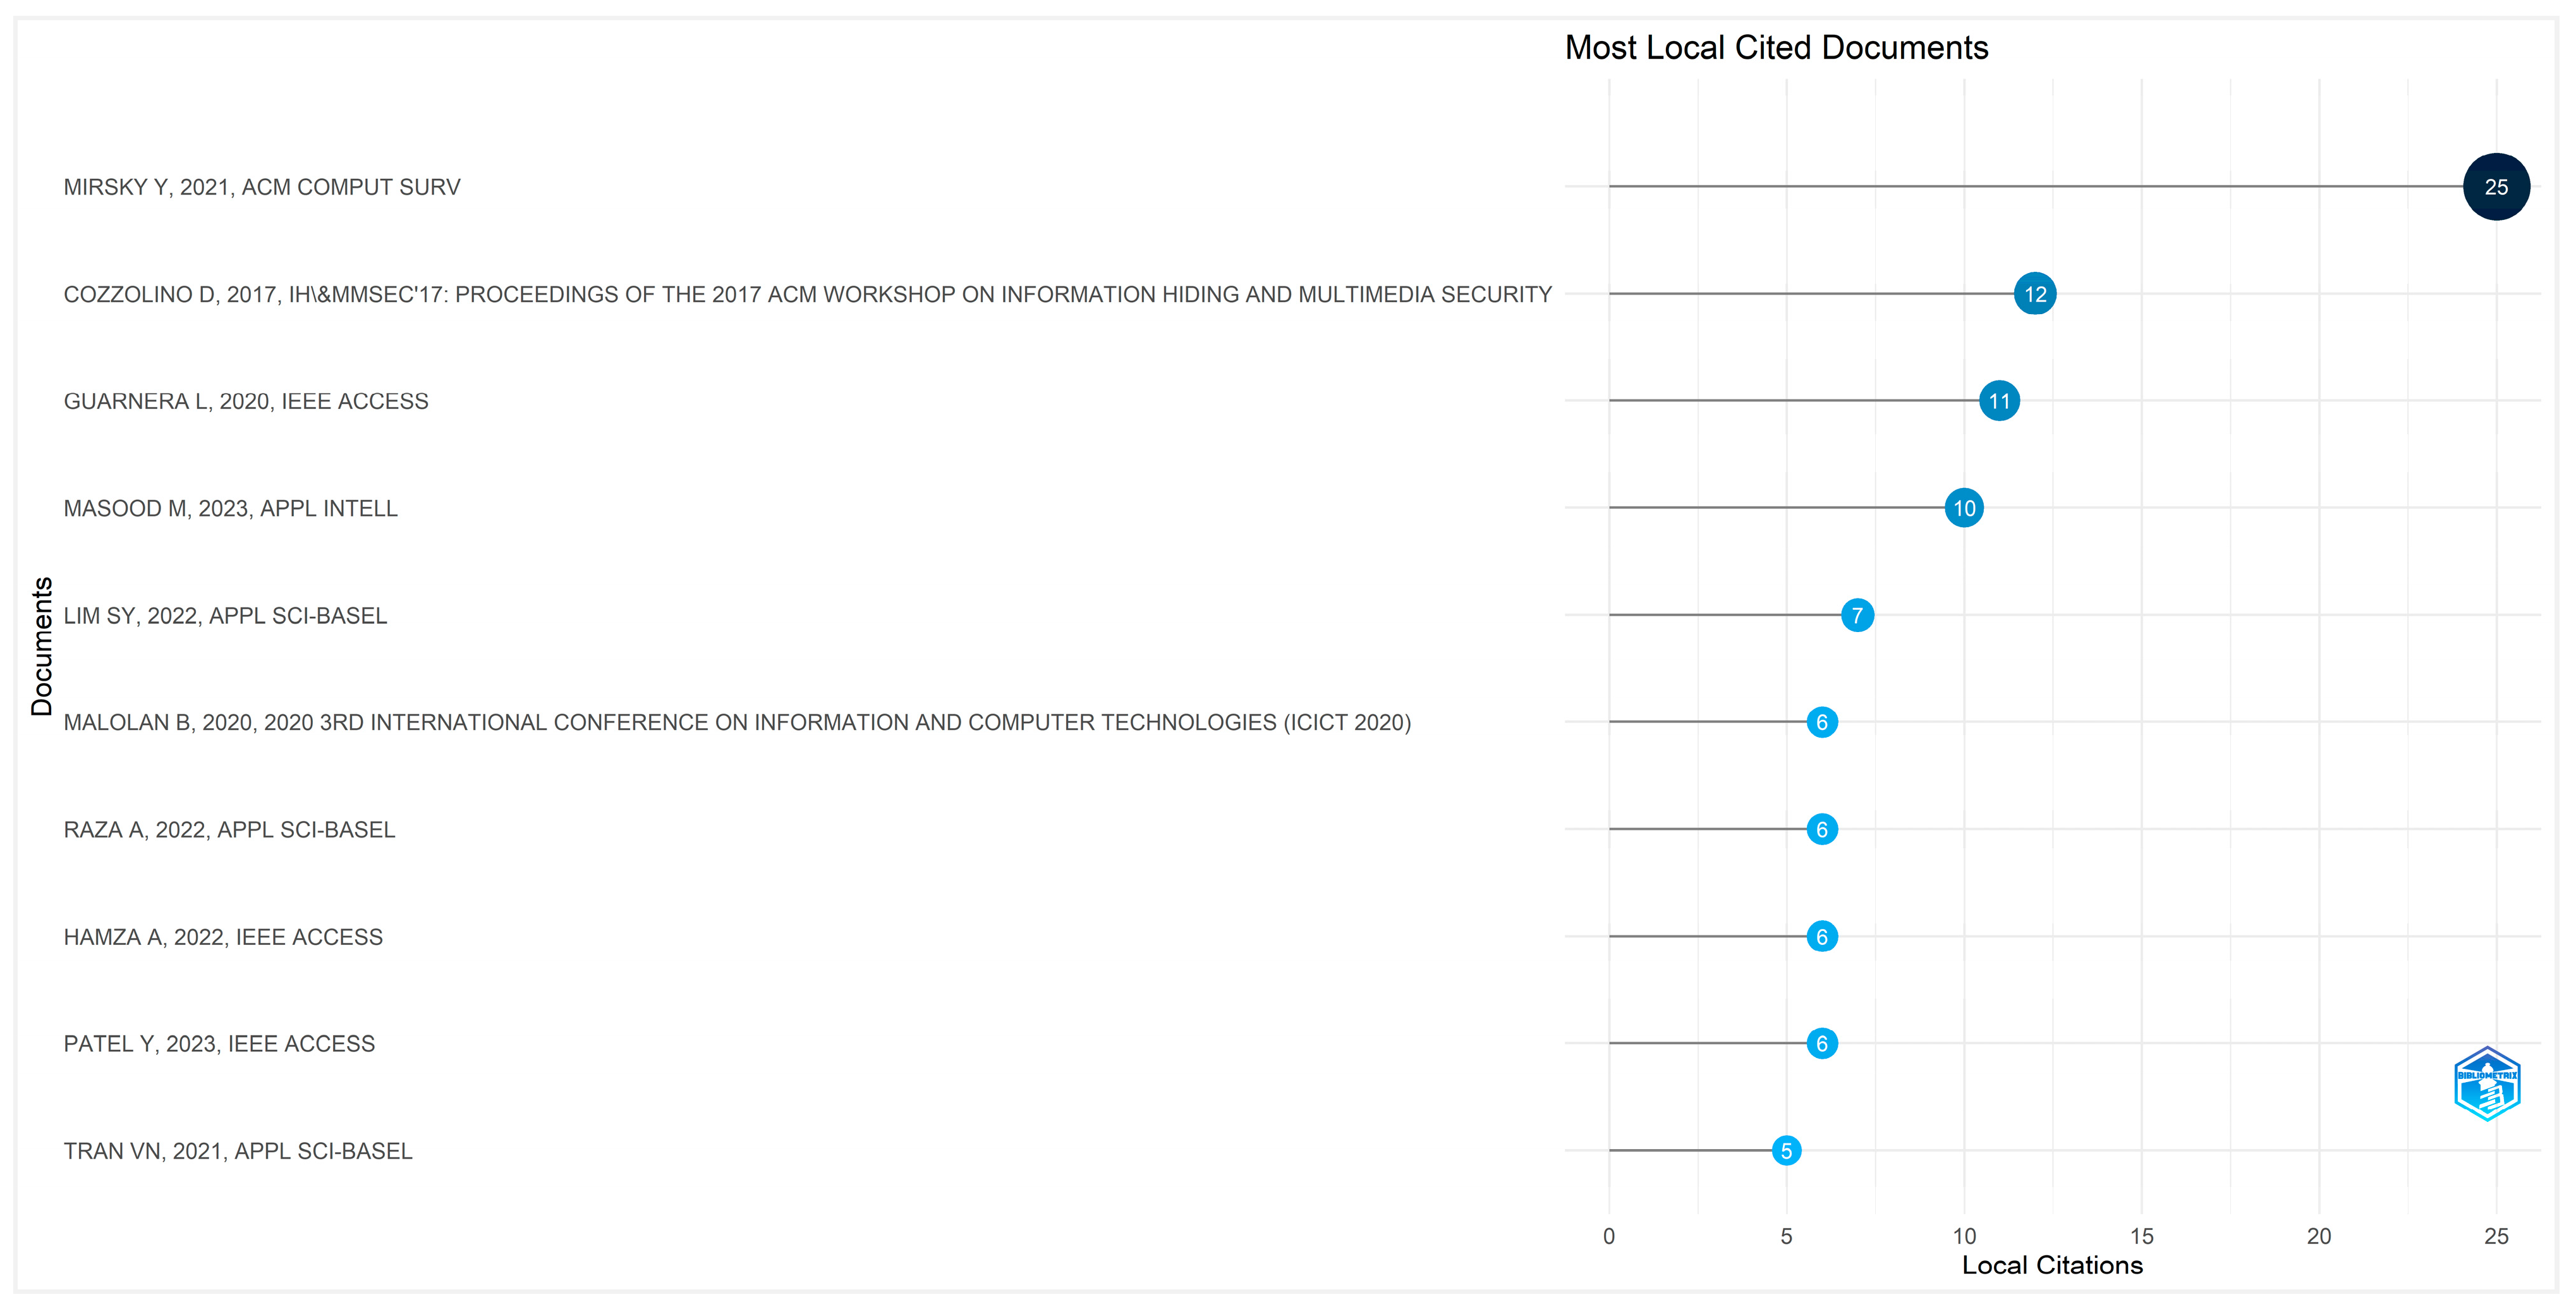Click the TRAN VN, 2021 label
This screenshot has height=1309, width=2576.
pyautogui.click(x=238, y=1151)
